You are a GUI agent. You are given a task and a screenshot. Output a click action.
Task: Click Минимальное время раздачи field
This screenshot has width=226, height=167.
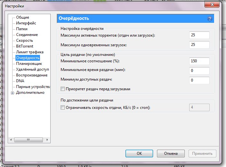tap(199, 71)
